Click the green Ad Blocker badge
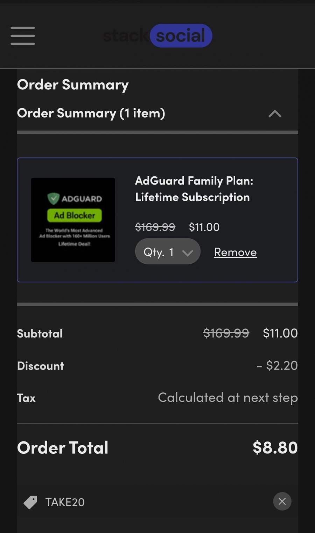 click(x=75, y=215)
